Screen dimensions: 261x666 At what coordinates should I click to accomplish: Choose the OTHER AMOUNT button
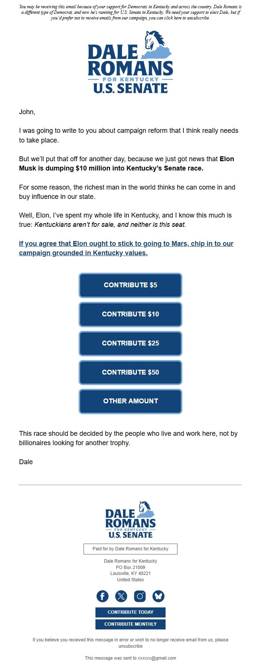[x=130, y=401]
